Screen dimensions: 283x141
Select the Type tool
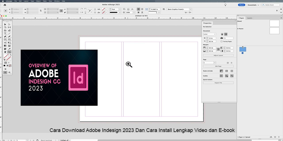(x=5, y=34)
